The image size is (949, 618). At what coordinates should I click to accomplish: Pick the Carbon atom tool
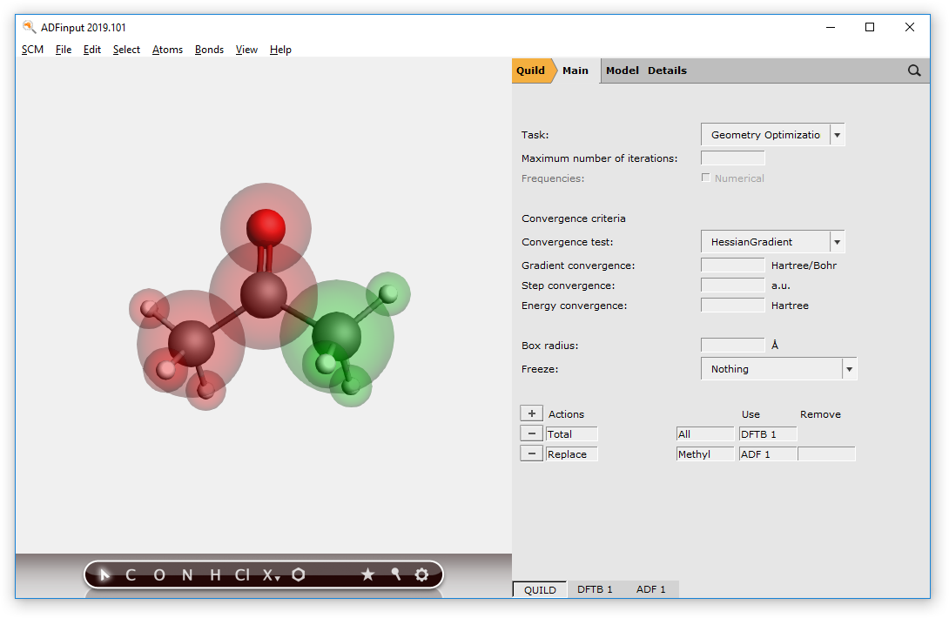[131, 574]
